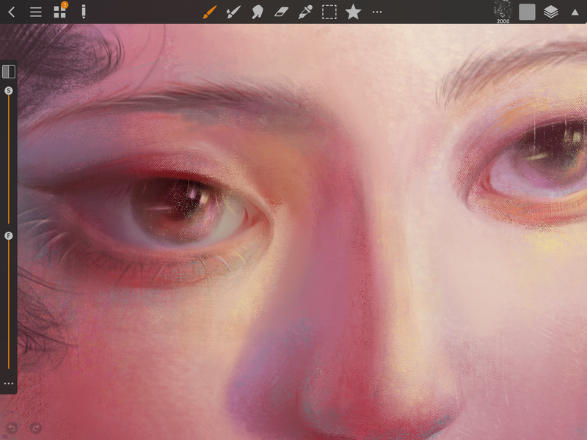Open the gray color swatch
The height and width of the screenshot is (440, 587).
[x=527, y=12]
